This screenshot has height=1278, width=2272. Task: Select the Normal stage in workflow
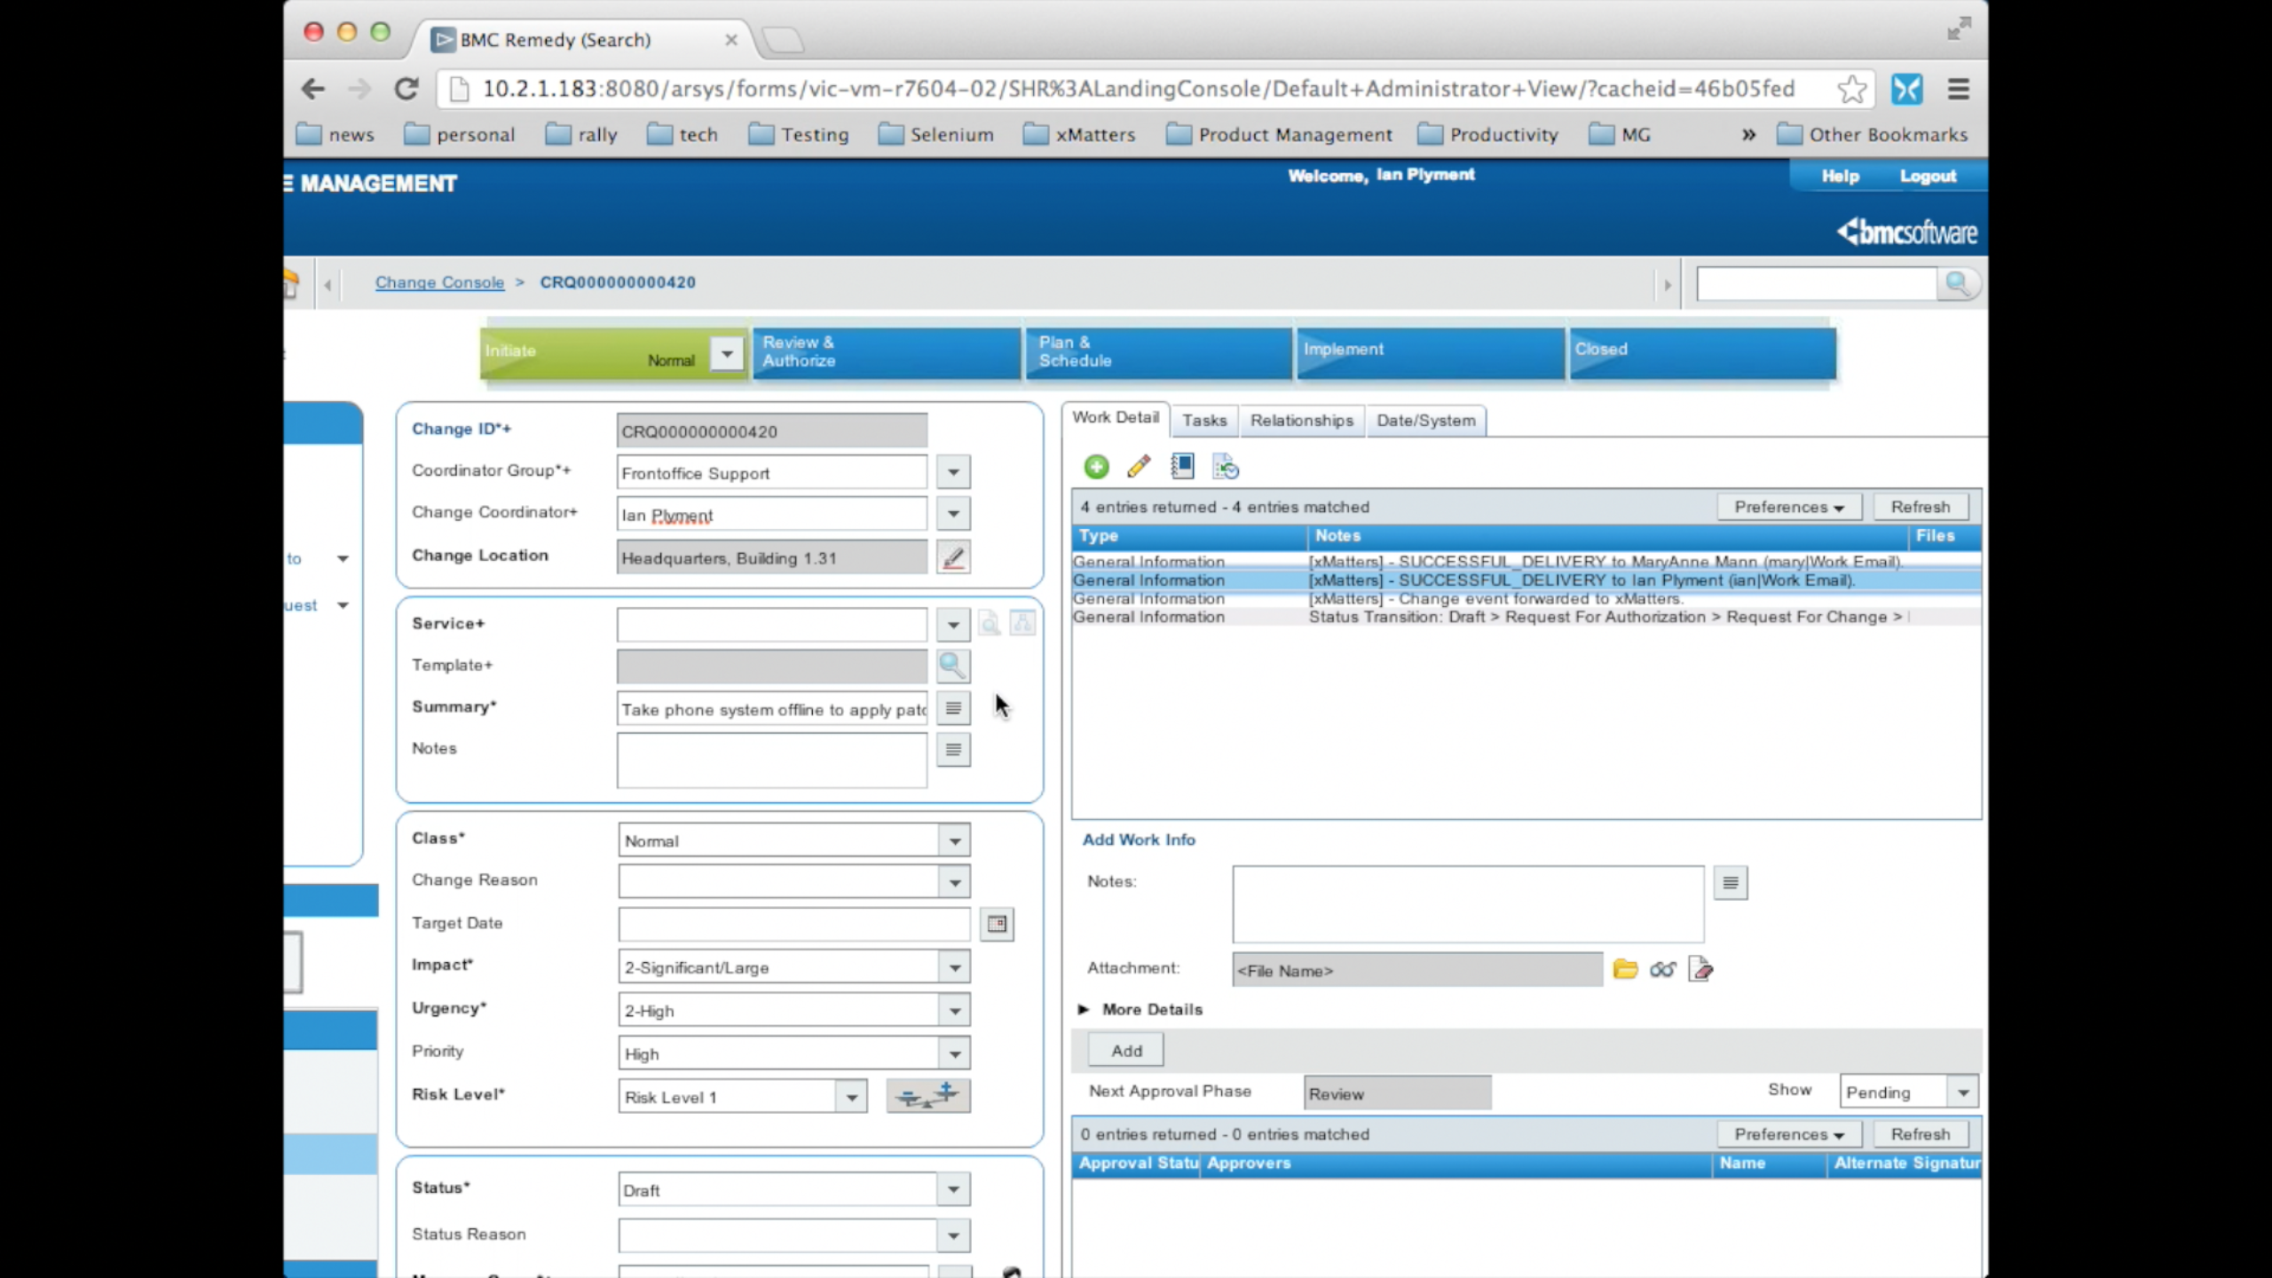671,360
